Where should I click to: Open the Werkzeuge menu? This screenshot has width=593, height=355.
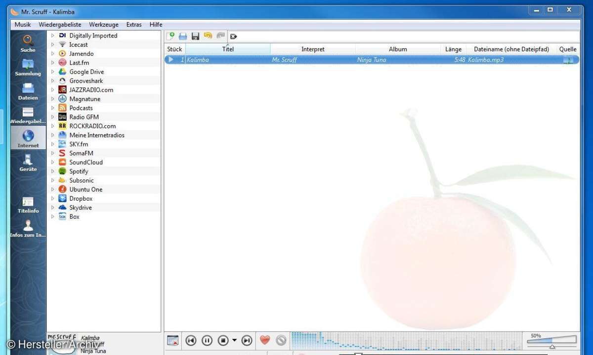click(104, 25)
